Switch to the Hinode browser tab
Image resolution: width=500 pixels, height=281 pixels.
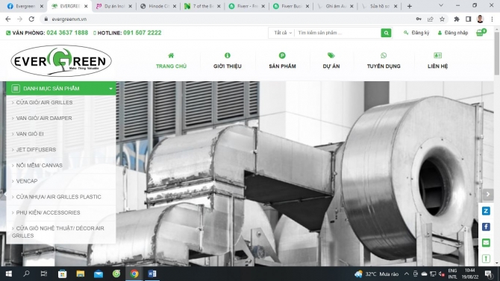point(158,6)
